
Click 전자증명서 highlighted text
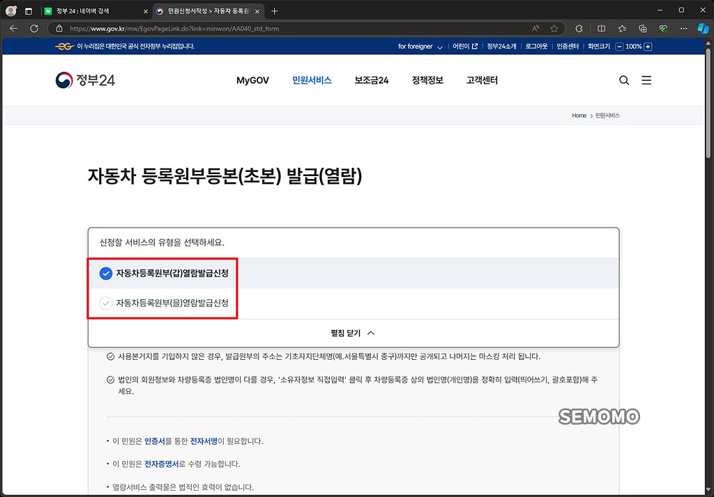coord(161,464)
